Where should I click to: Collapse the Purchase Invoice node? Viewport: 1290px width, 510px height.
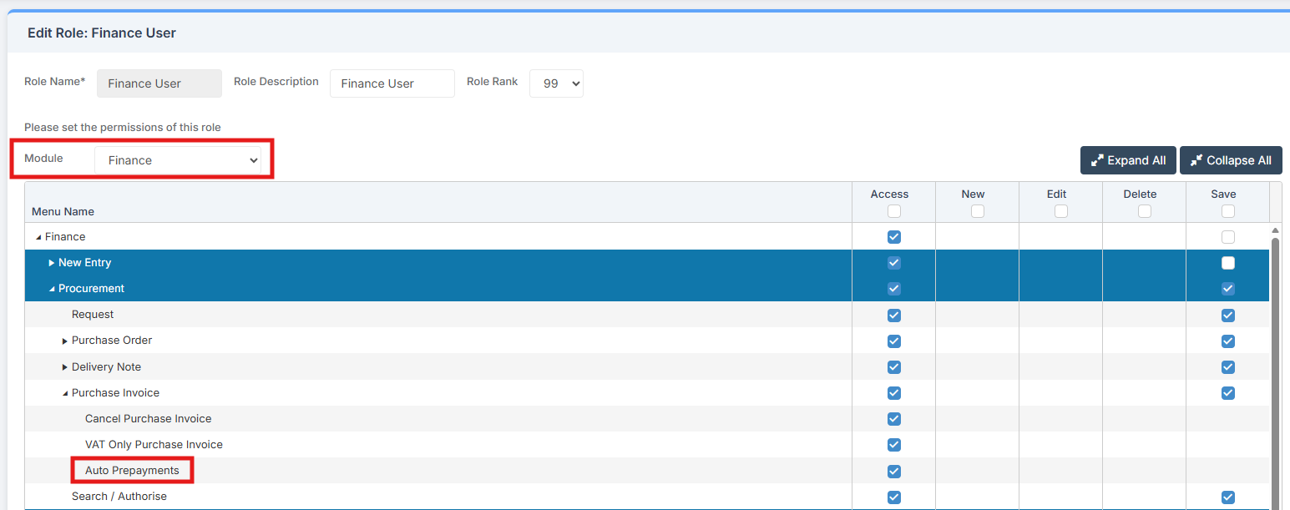[65, 393]
